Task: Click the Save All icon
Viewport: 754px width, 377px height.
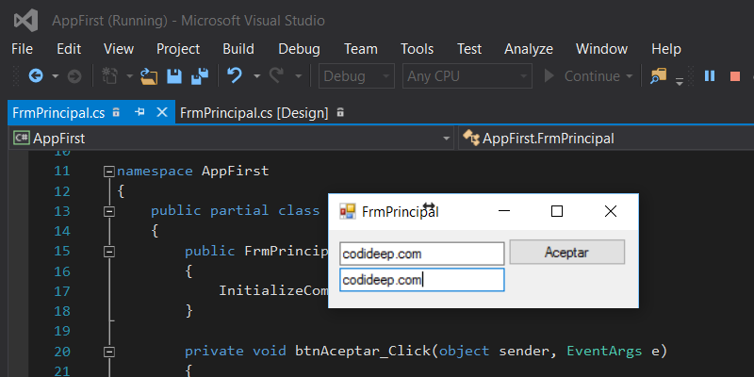Action: click(199, 76)
